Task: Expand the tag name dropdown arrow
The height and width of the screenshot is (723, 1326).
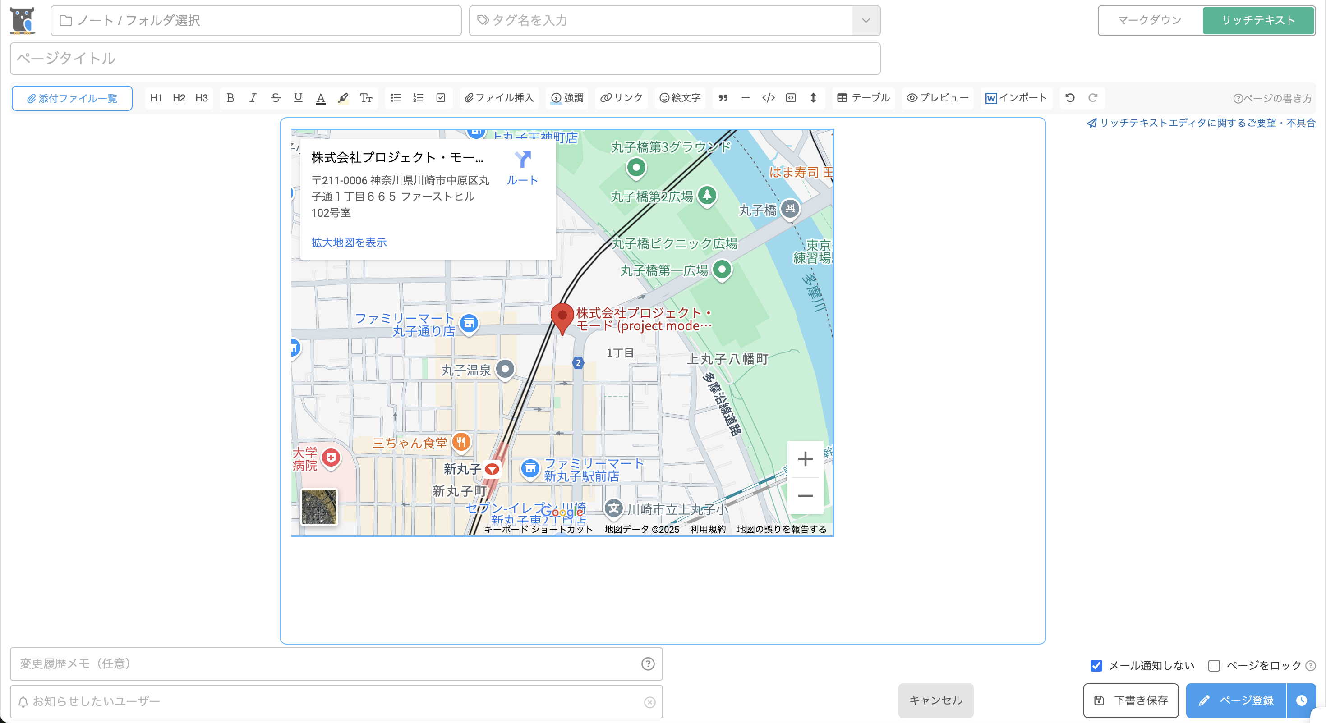Action: pyautogui.click(x=866, y=21)
